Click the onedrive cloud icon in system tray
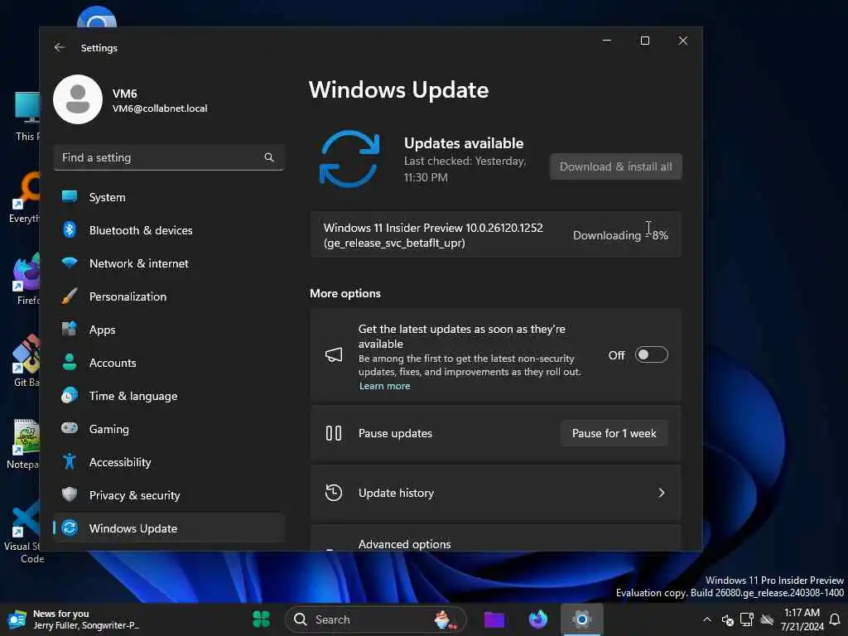Viewport: 848px width, 636px height. point(767,619)
